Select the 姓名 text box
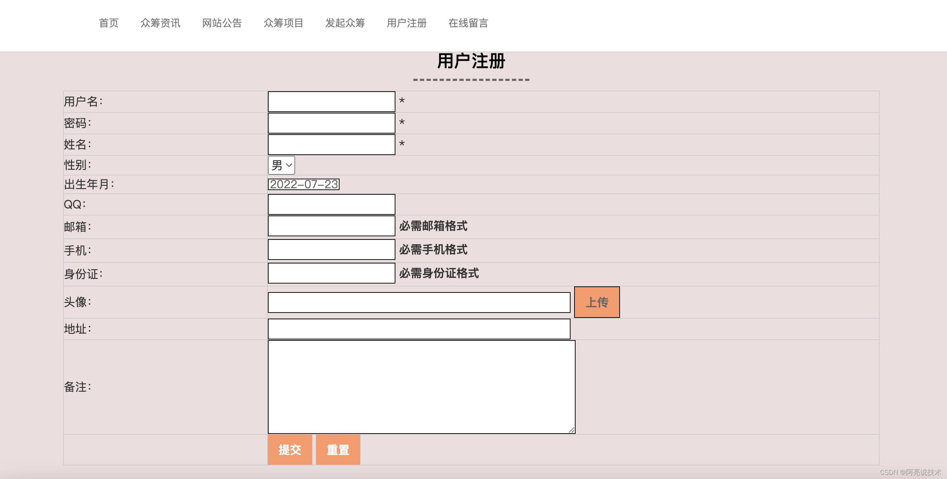947x479 pixels. (x=331, y=144)
